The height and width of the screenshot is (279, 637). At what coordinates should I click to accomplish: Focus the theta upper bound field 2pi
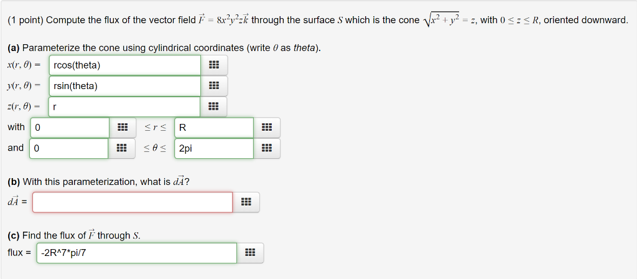tap(214, 148)
